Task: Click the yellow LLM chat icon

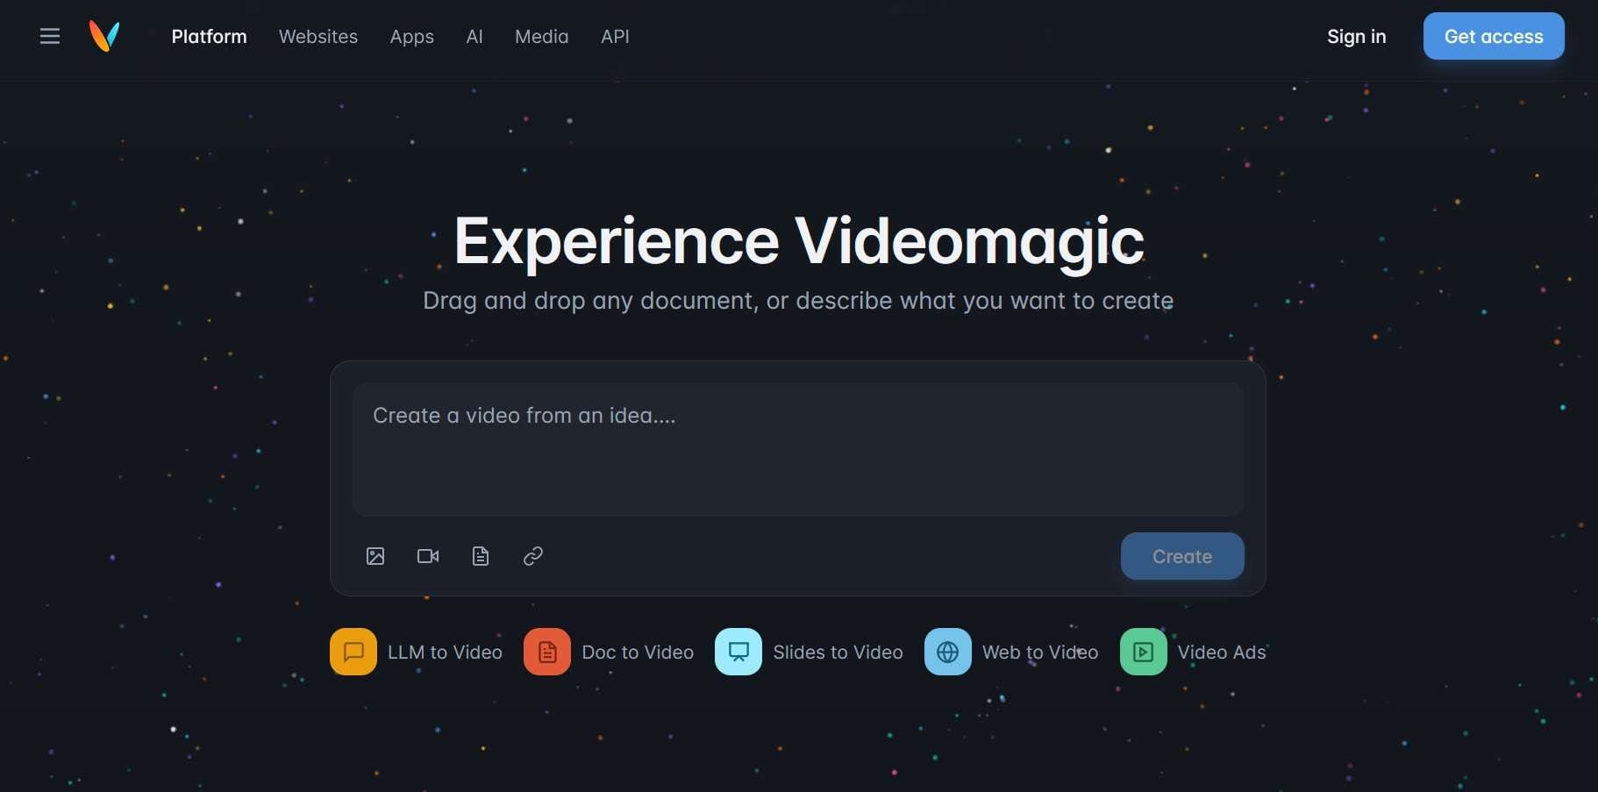Action: tap(353, 652)
